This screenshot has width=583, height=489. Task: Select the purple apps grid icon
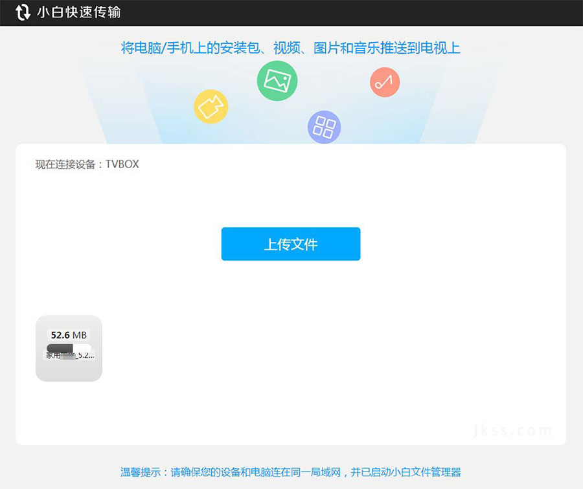pos(325,127)
